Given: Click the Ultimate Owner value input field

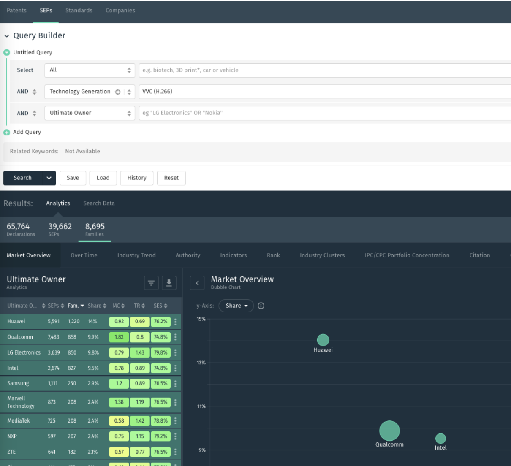Looking at the screenshot, I should click(325, 113).
